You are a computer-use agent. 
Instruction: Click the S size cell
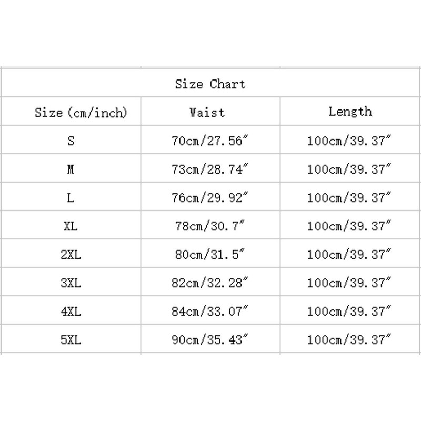point(71,139)
